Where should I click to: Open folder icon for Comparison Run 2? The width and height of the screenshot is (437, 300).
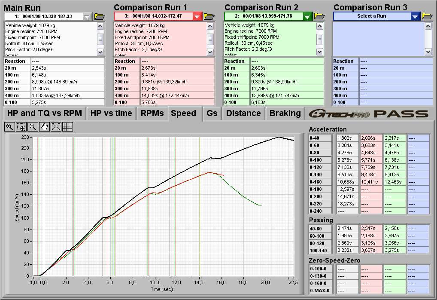click(x=319, y=16)
